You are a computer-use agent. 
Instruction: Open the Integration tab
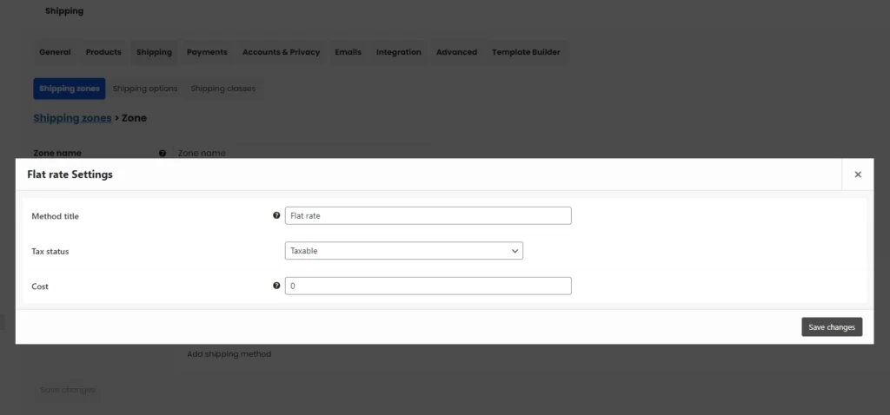[398, 52]
